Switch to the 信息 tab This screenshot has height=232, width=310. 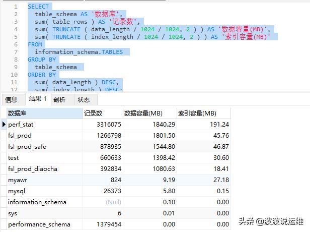tap(14, 99)
